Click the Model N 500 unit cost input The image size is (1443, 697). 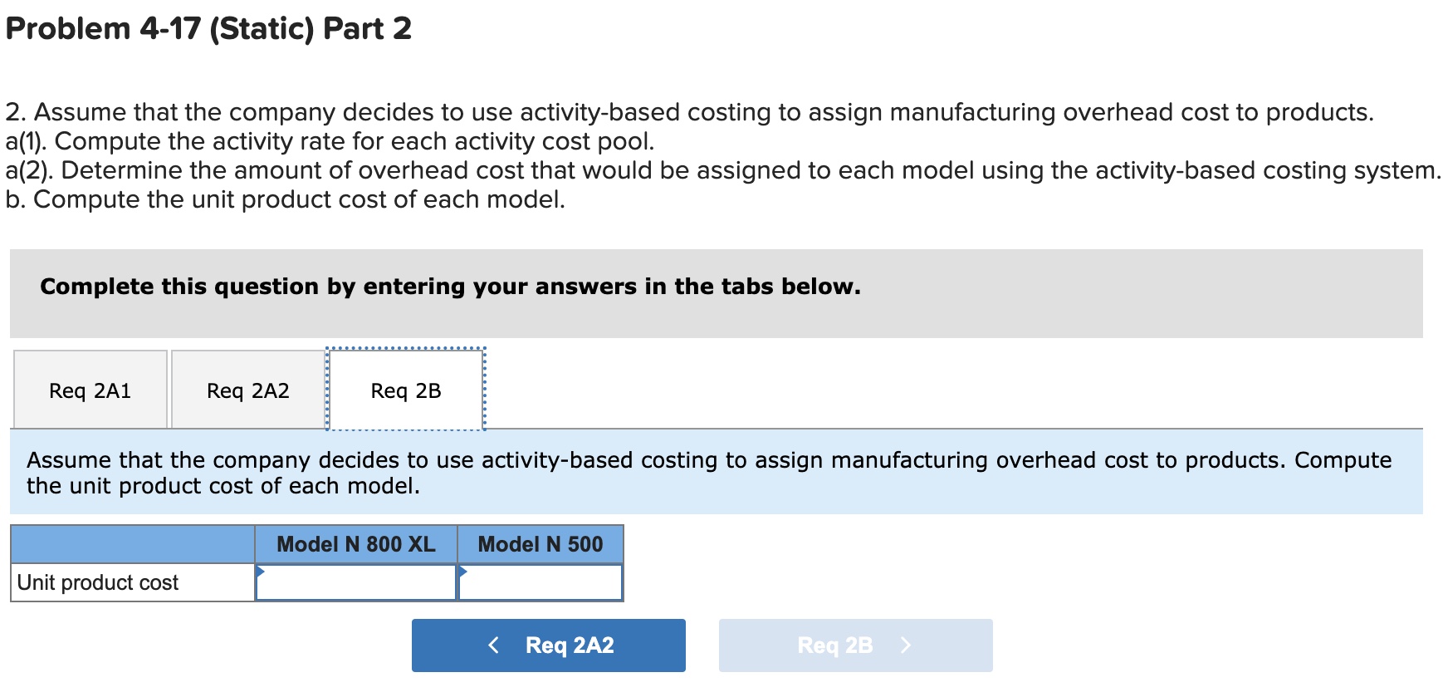[544, 582]
